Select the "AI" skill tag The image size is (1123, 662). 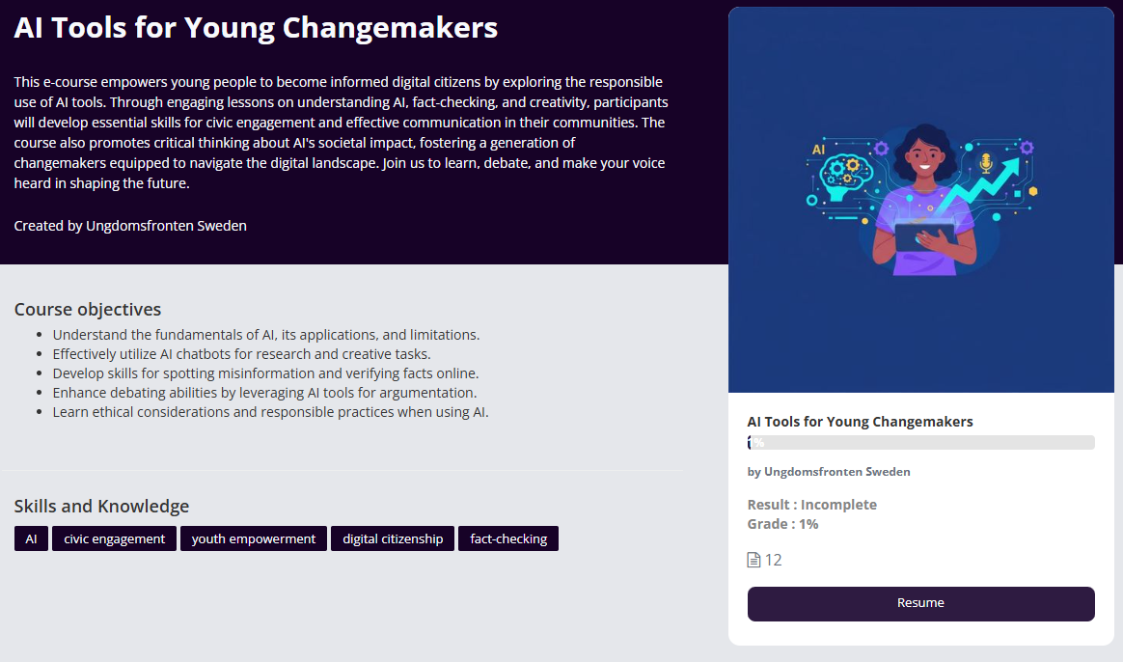click(x=31, y=539)
